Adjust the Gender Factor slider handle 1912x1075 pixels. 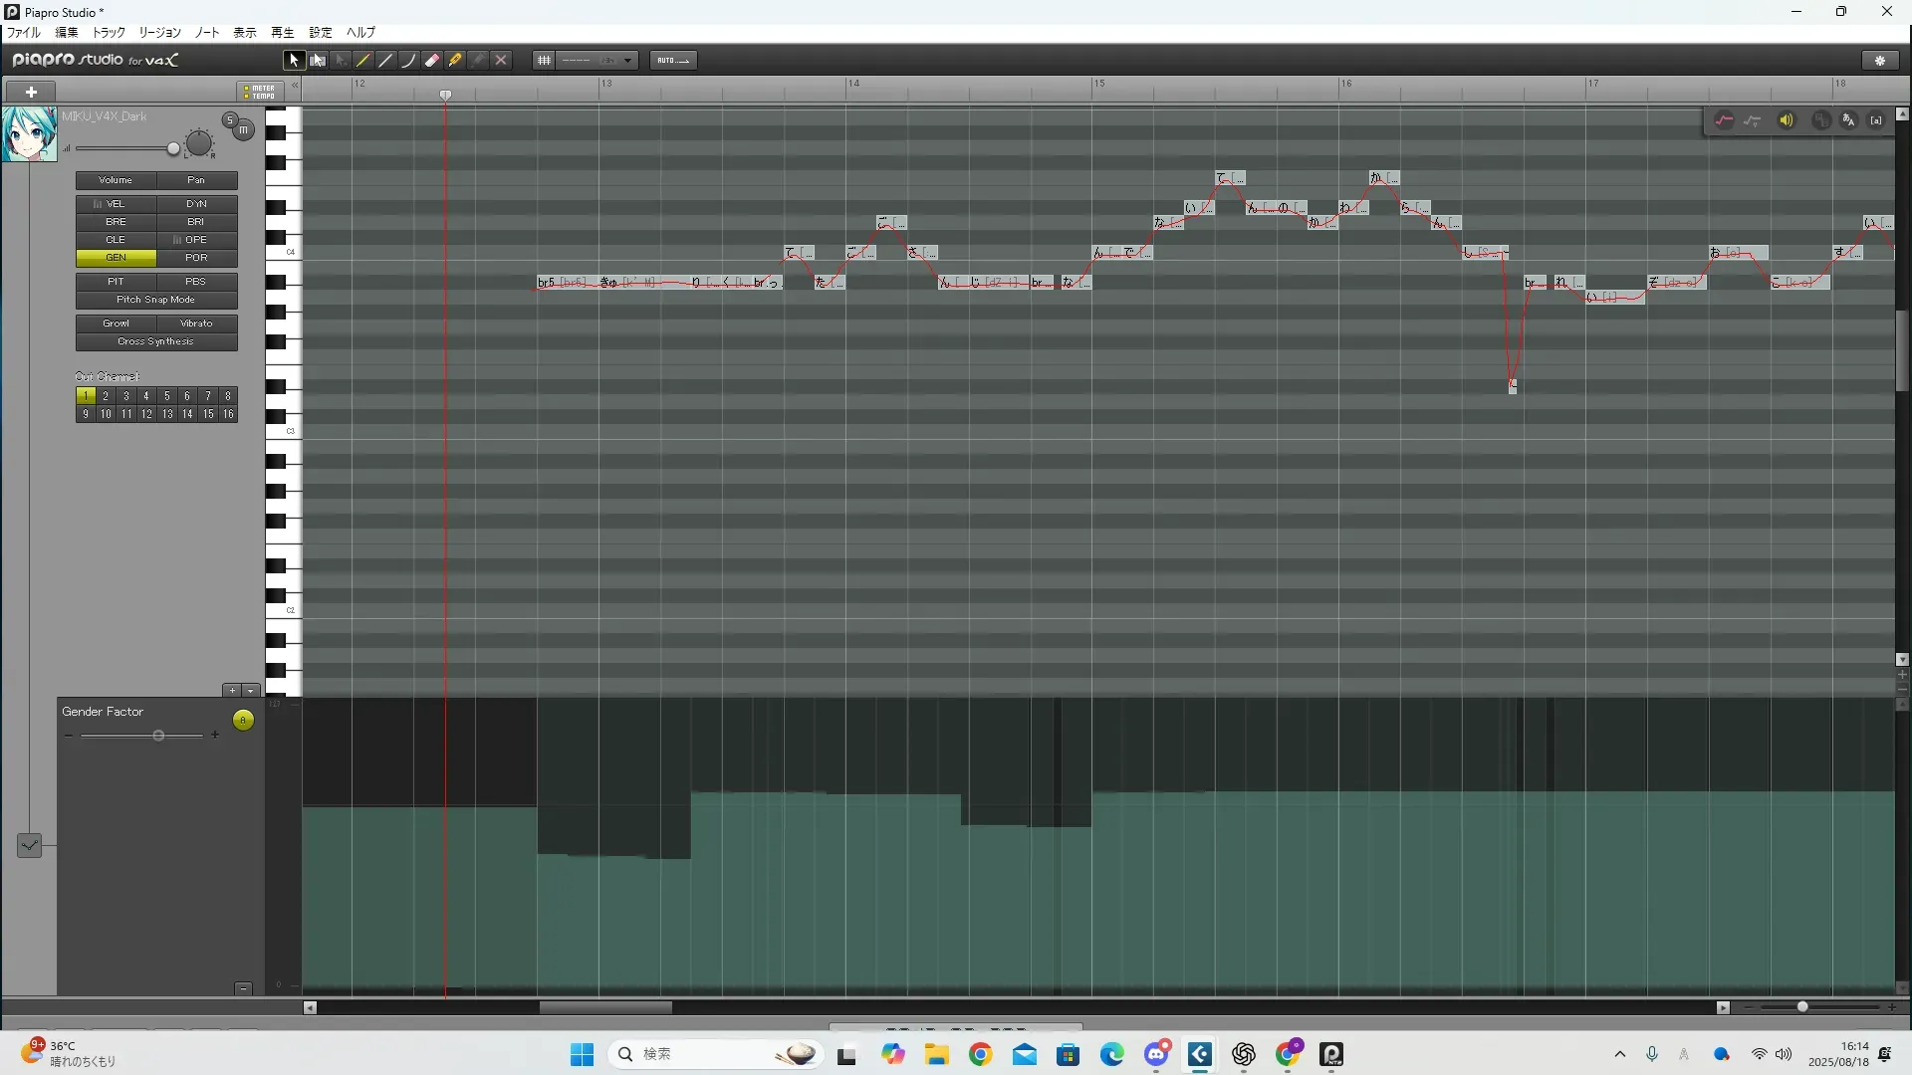[158, 736]
